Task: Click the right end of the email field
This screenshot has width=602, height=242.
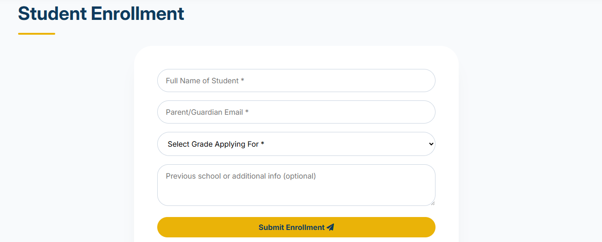Action: [x=417, y=112]
